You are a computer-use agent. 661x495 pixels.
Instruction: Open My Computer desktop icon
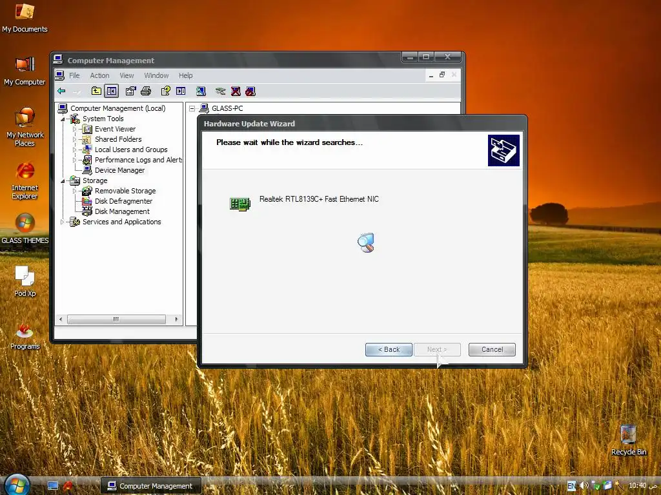click(x=25, y=71)
